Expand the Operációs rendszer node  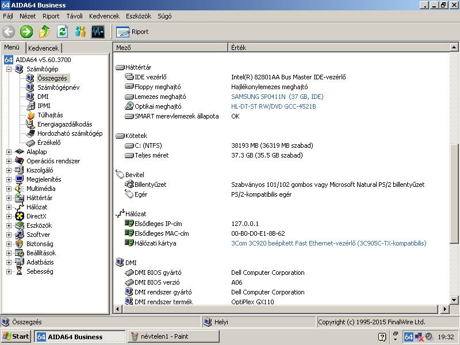click(9, 161)
